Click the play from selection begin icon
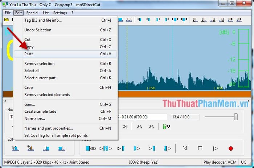This screenshot has height=168, width=254. (136, 148)
